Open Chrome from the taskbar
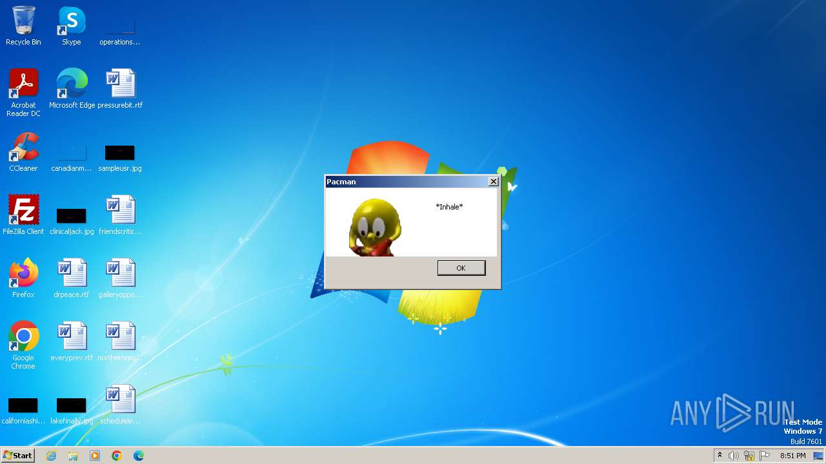The height and width of the screenshot is (464, 826). (117, 456)
